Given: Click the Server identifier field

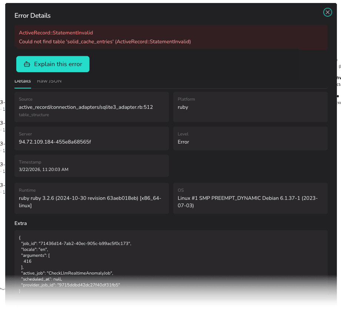Looking at the screenshot, I should (91, 138).
